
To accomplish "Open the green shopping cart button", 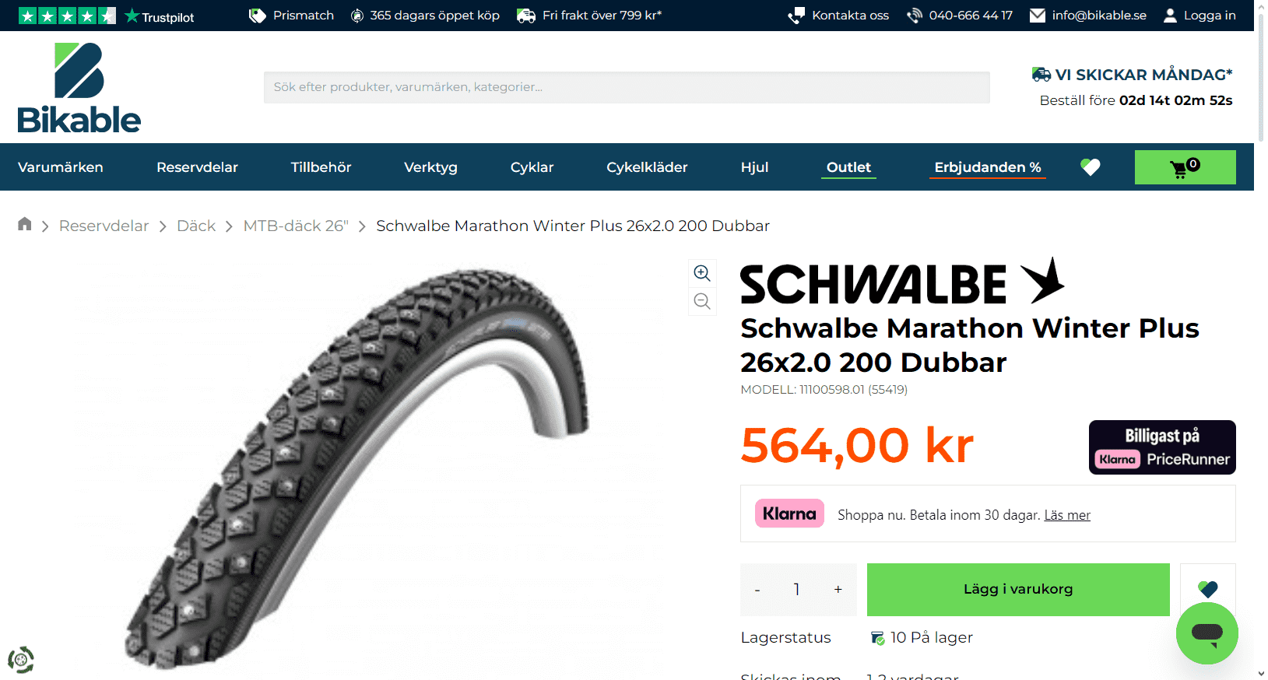I will (x=1185, y=167).
